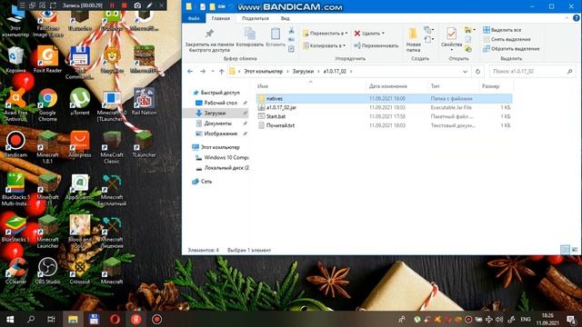Sort by Дата изменения column header
The height and width of the screenshot is (327, 582).
click(388, 86)
